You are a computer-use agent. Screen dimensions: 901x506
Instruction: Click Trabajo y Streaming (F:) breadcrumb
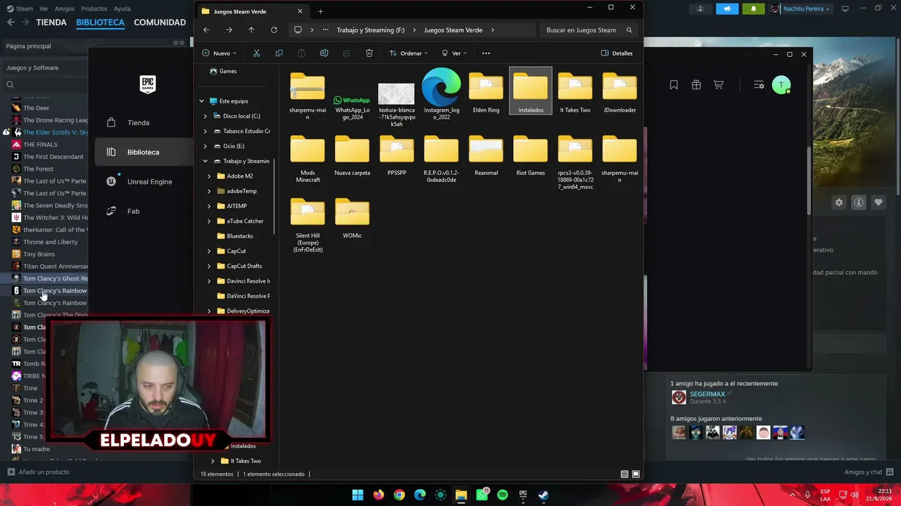[370, 30]
